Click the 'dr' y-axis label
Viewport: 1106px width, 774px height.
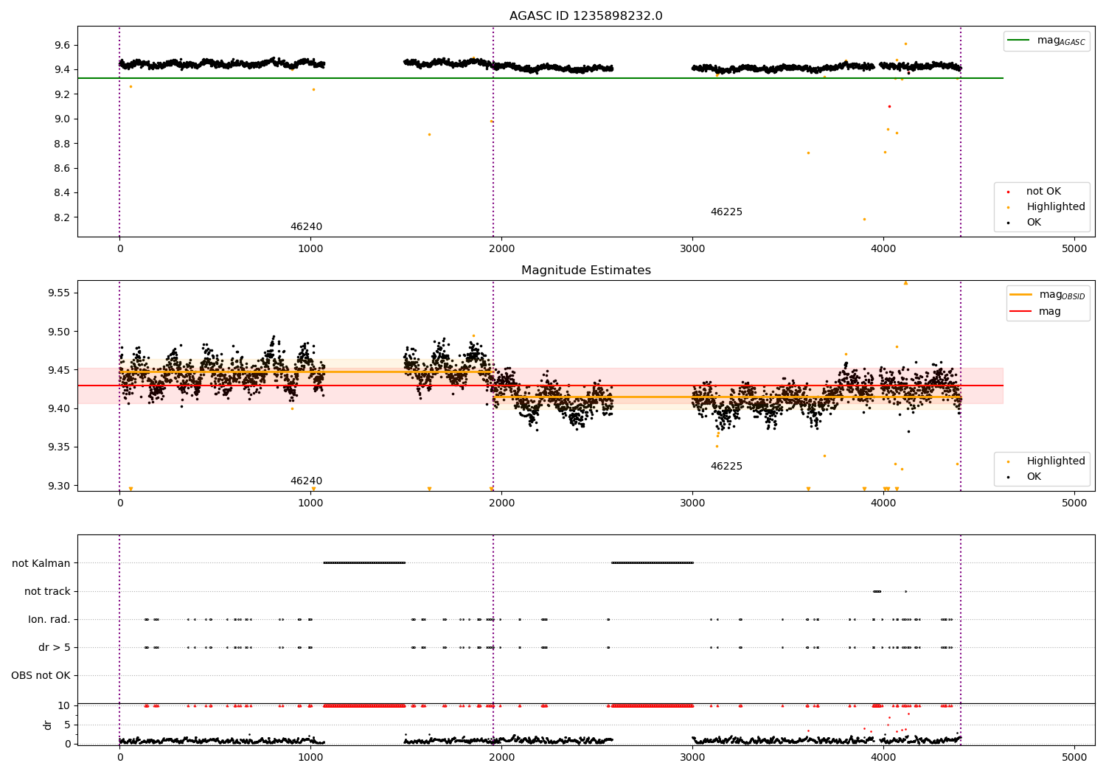pyautogui.click(x=48, y=725)
